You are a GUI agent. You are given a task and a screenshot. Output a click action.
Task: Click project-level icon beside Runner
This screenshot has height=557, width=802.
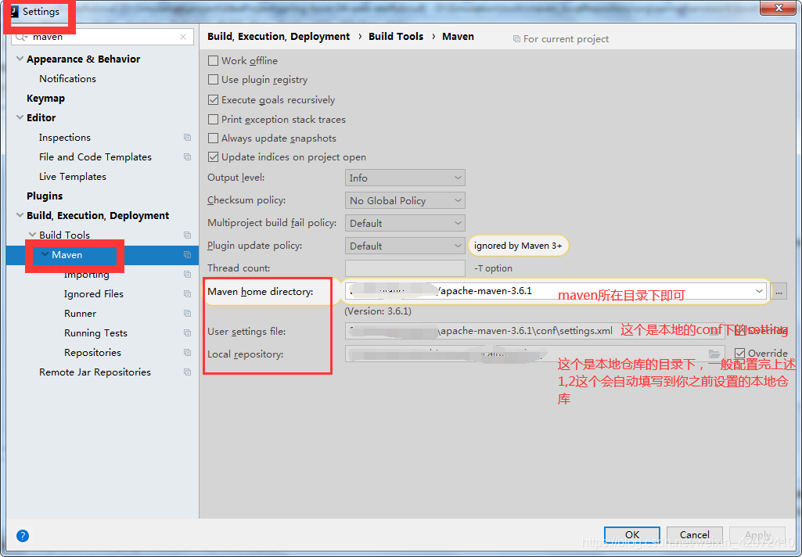187,314
